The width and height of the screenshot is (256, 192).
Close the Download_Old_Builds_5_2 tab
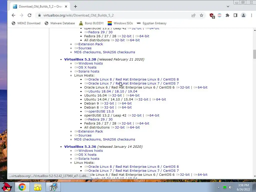[66, 6]
